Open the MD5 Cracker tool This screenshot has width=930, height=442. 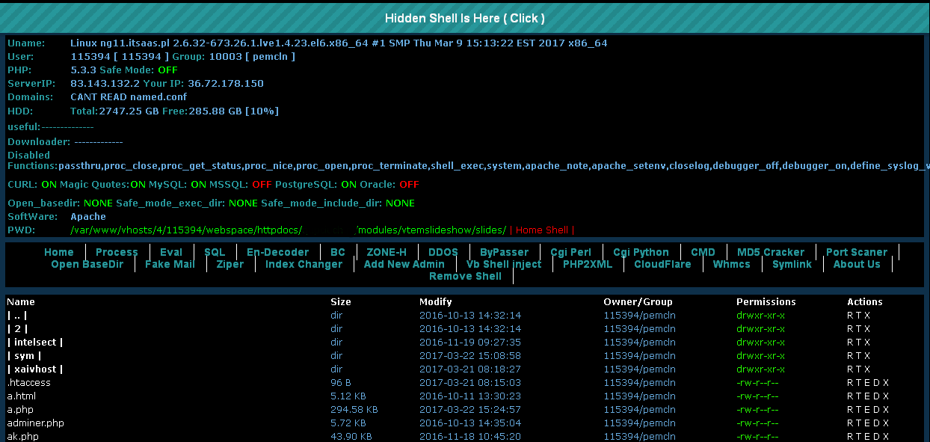click(x=771, y=252)
